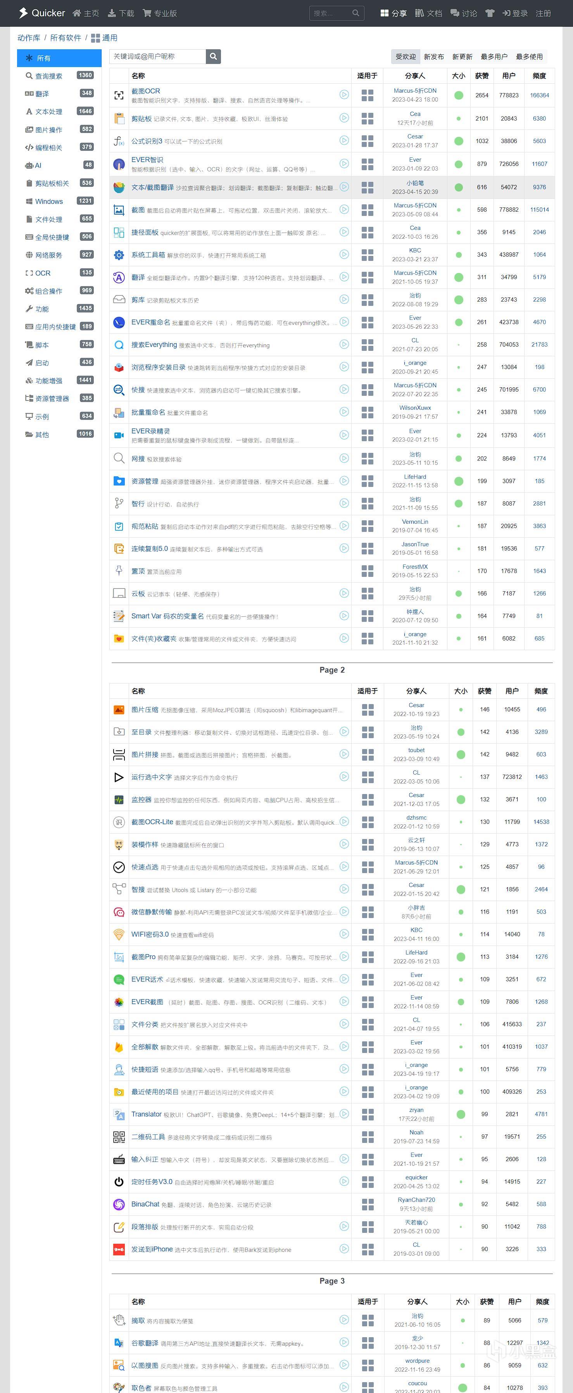
Task: Click the 二维码工具 QR code icon
Action: click(119, 1137)
